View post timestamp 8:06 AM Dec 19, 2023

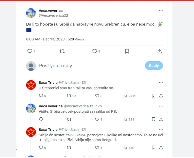pos(45,39)
